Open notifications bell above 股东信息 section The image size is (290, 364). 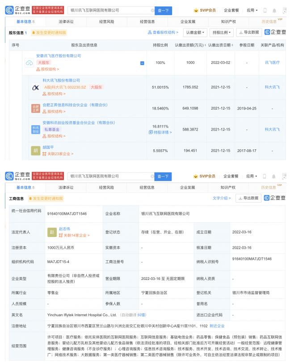coord(274,10)
